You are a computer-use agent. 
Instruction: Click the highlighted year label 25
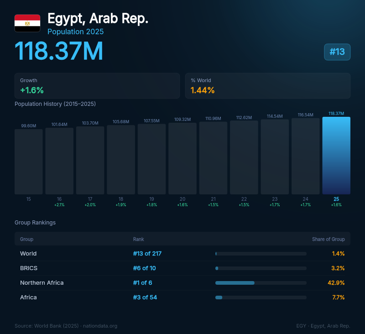pos(336,199)
